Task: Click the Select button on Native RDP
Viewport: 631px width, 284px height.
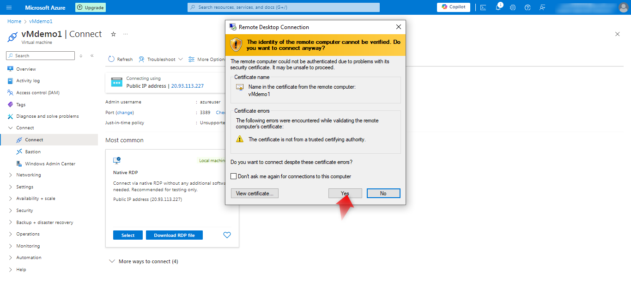Action: pyautogui.click(x=128, y=235)
